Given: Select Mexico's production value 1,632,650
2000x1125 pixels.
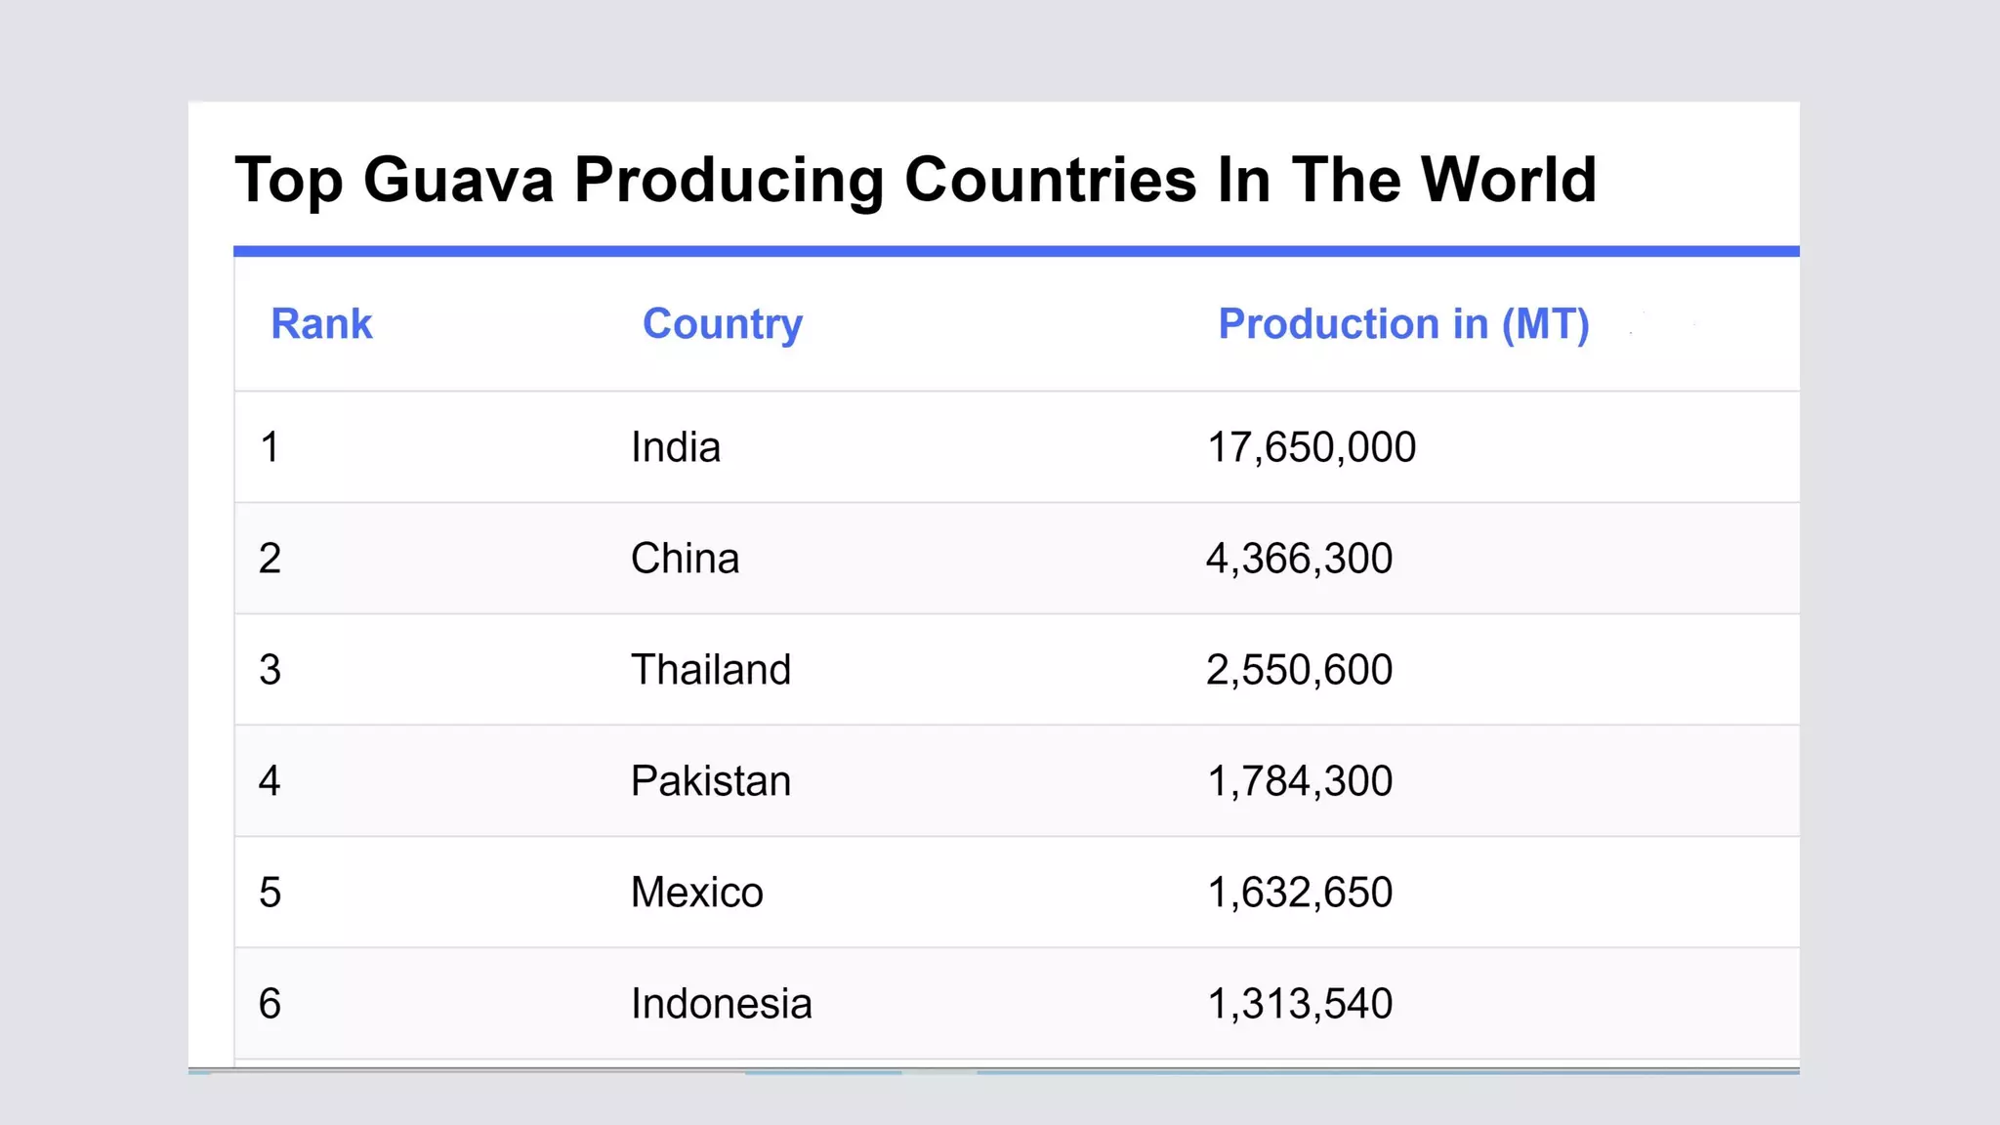Looking at the screenshot, I should 1299,893.
